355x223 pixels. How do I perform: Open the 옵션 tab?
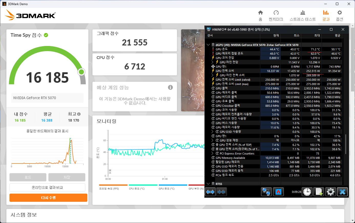(x=340, y=16)
